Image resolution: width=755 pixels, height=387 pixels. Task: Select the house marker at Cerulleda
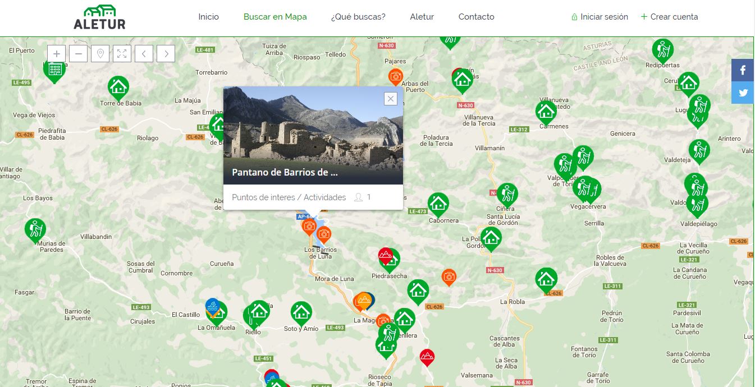(688, 84)
